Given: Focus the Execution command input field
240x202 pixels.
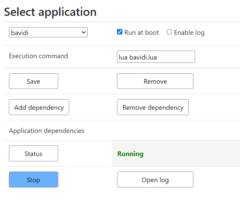Looking at the screenshot, I should (156, 57).
